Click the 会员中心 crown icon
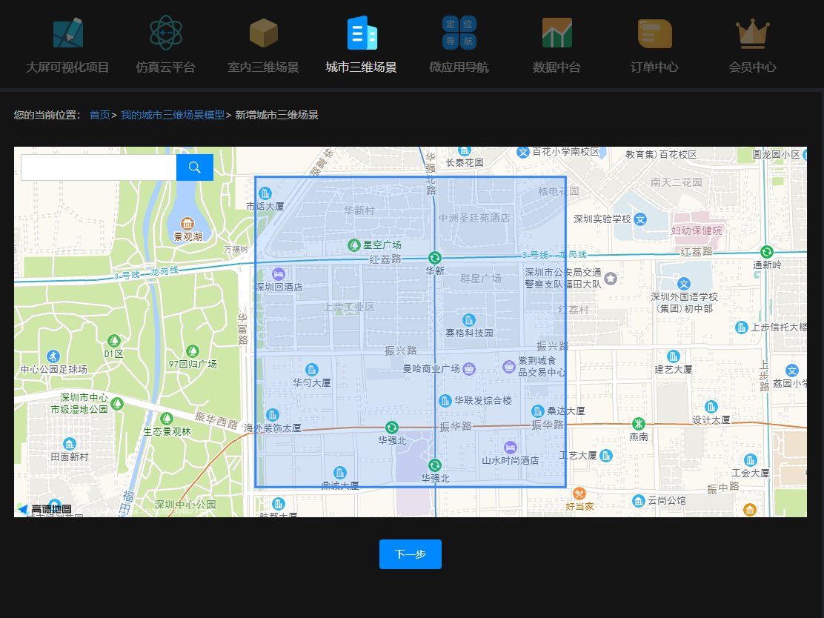The width and height of the screenshot is (824, 618). [x=753, y=33]
